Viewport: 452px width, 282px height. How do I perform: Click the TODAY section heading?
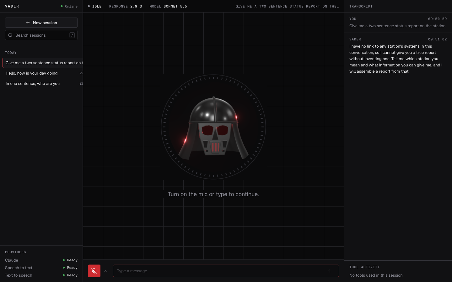click(11, 53)
